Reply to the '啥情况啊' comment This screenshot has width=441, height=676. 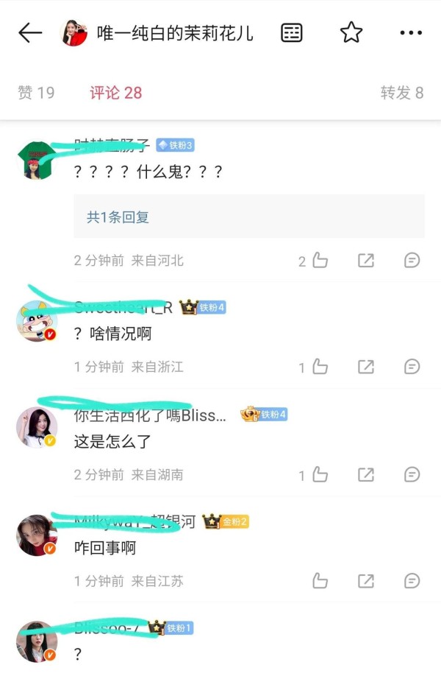pyautogui.click(x=412, y=367)
